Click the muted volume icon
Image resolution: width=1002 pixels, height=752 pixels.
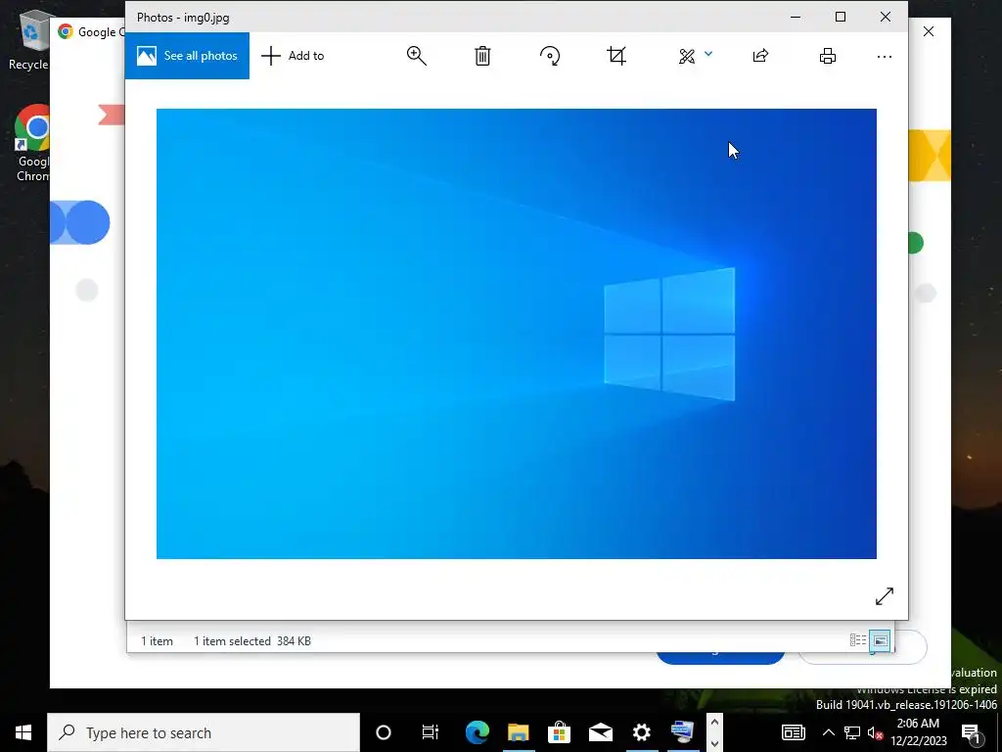(875, 732)
